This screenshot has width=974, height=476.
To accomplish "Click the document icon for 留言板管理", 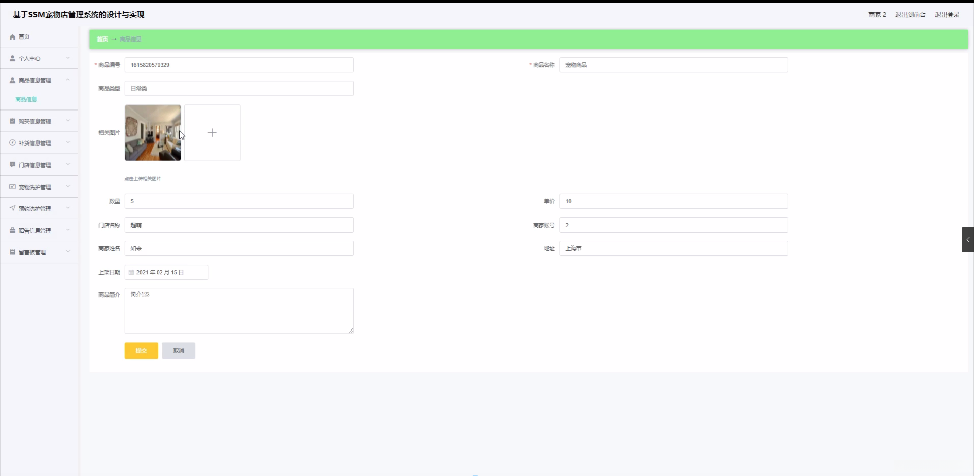I will [12, 252].
